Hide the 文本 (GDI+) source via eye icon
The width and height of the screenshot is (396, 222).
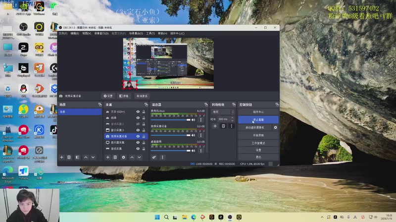click(138, 112)
